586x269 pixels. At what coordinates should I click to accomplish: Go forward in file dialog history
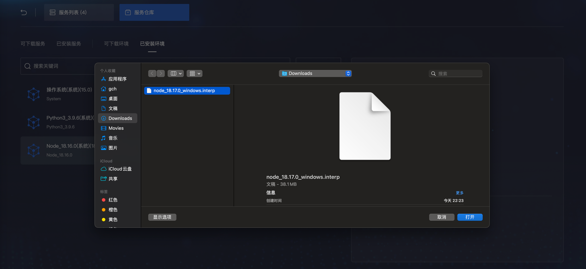click(x=161, y=73)
